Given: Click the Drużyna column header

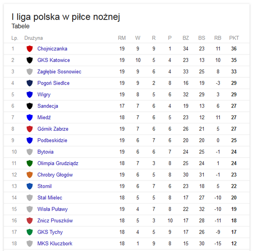Looking at the screenshot, I should pos(33,38).
